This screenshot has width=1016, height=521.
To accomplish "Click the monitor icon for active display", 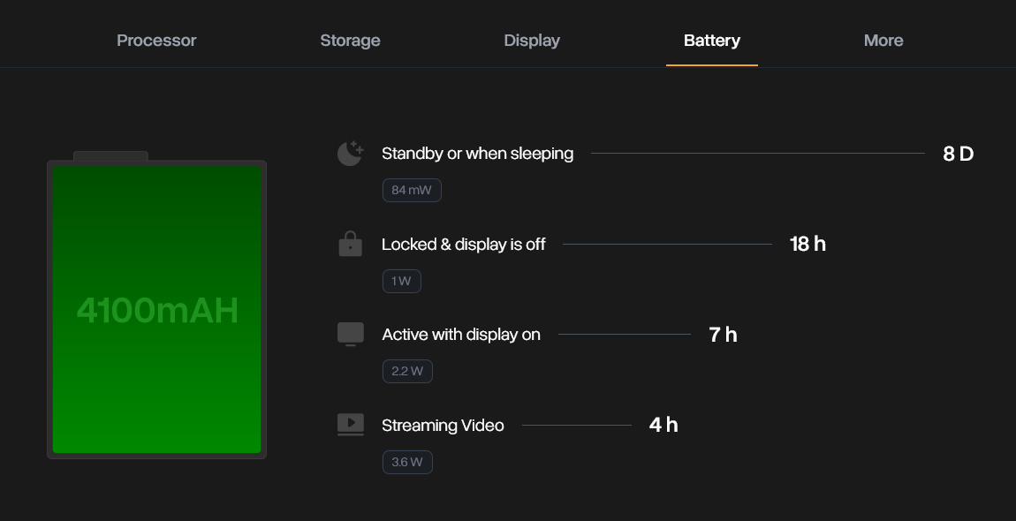I will [350, 335].
